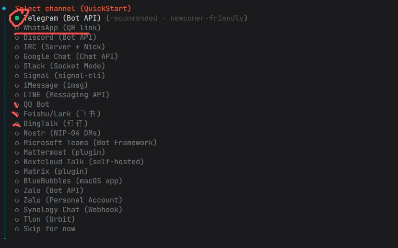Select the Telegram (Bot API) radio option
This screenshot has width=398, height=248.
pos(62,18)
